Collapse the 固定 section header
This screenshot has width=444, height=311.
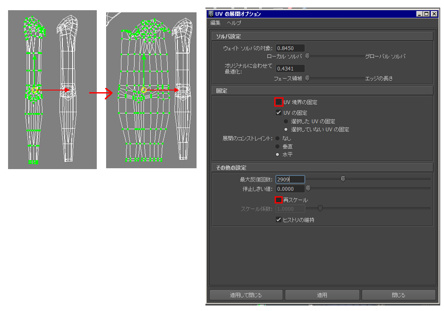322,91
